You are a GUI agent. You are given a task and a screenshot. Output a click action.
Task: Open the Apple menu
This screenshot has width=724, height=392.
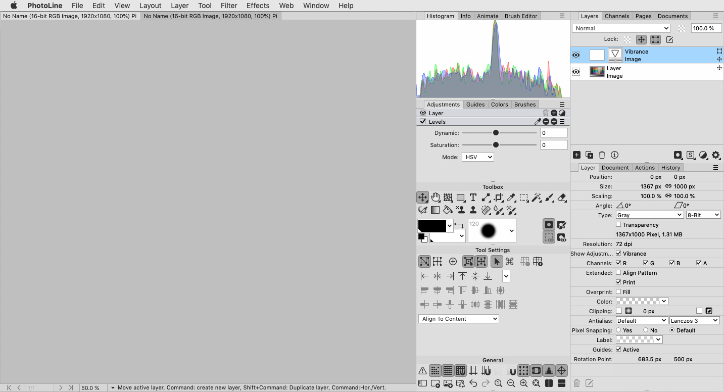click(x=14, y=6)
